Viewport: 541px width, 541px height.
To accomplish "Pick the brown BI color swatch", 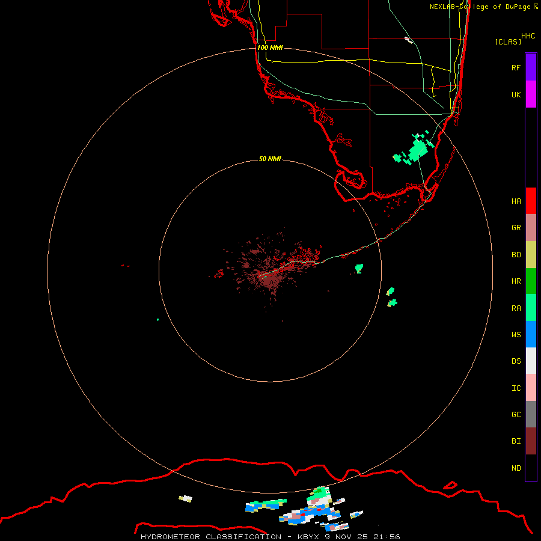I will pyautogui.click(x=531, y=441).
